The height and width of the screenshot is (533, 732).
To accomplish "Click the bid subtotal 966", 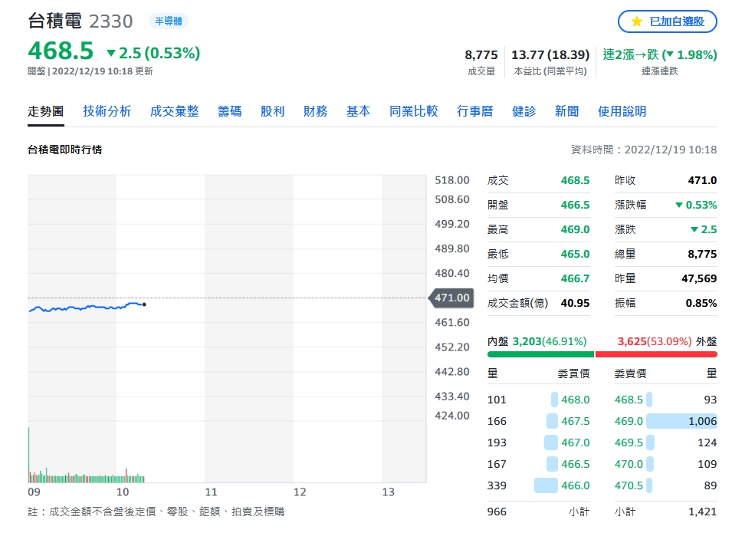I will 497,512.
